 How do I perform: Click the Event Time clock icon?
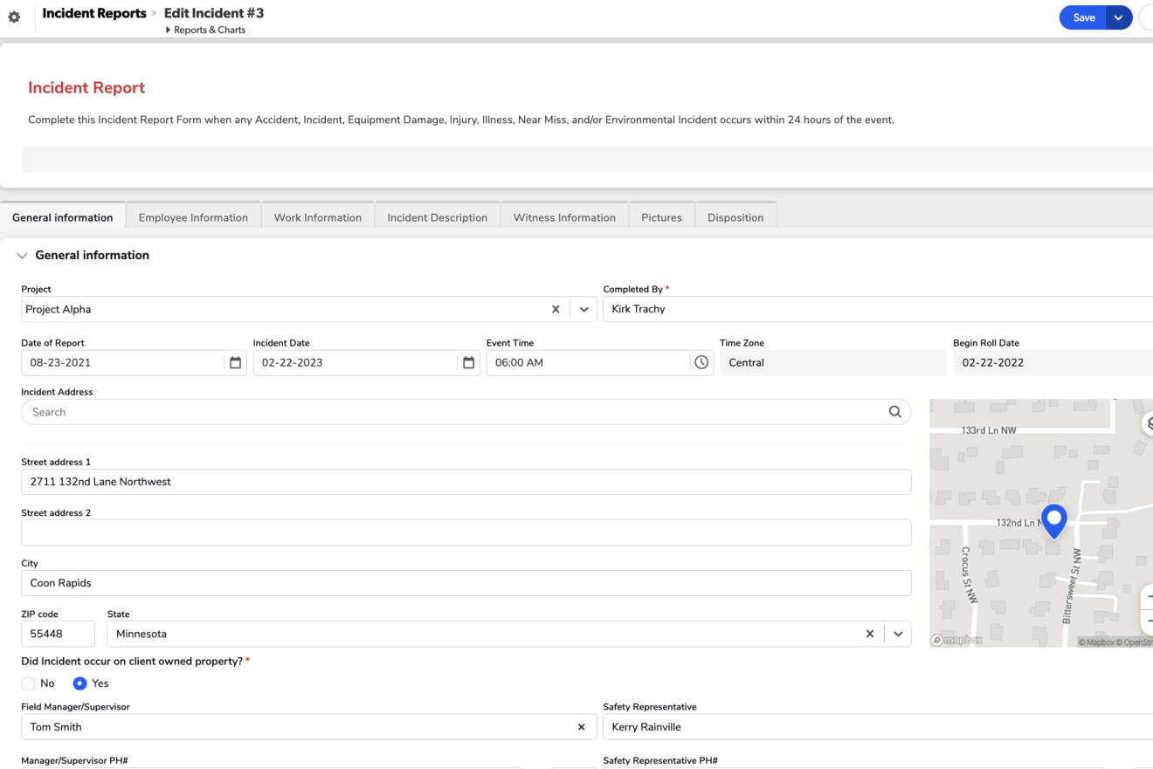(701, 363)
